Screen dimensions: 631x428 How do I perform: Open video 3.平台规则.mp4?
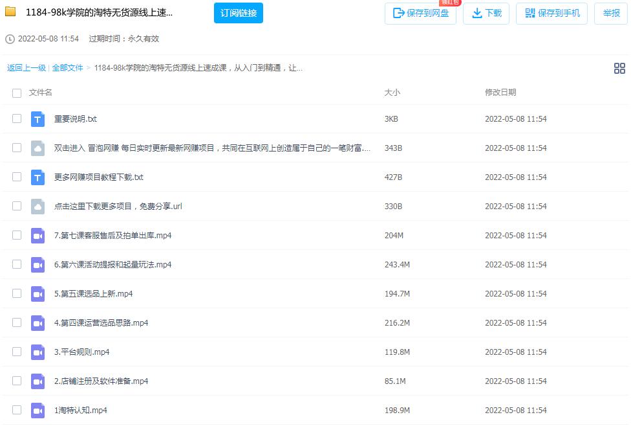point(81,352)
